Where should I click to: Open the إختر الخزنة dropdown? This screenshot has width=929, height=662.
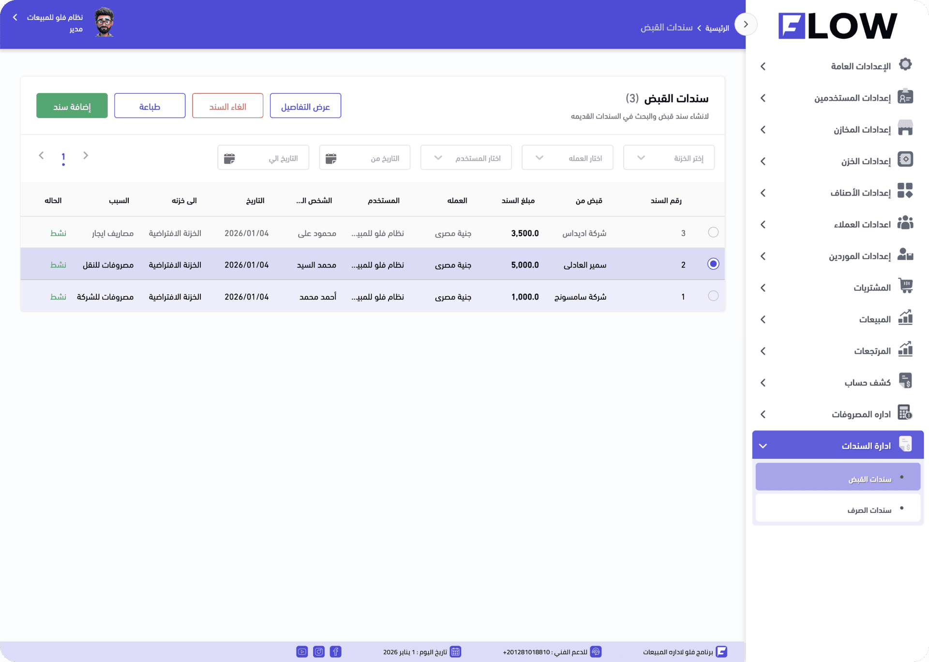668,158
